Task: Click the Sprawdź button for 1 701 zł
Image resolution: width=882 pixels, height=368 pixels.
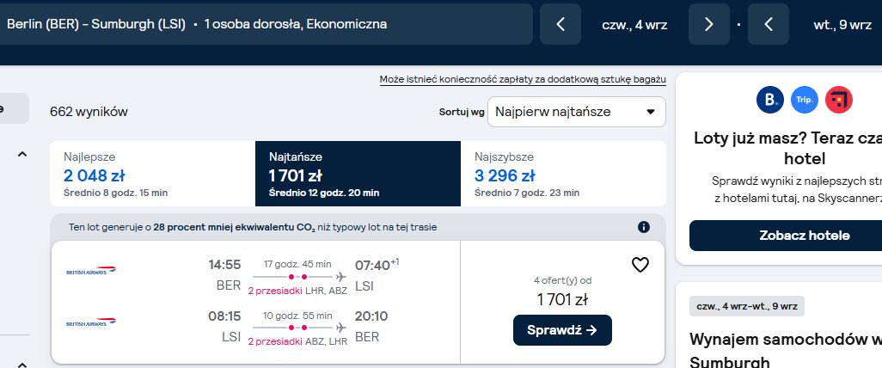Action: click(x=562, y=330)
